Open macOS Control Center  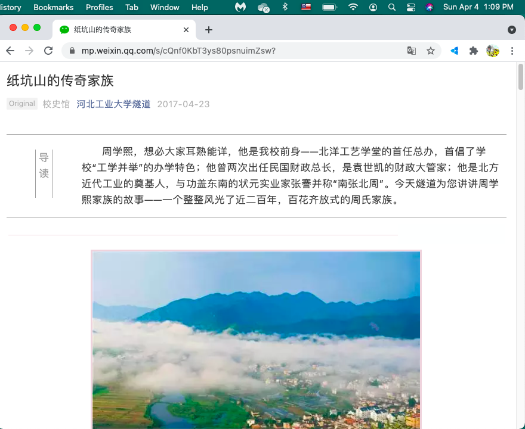[411, 7]
